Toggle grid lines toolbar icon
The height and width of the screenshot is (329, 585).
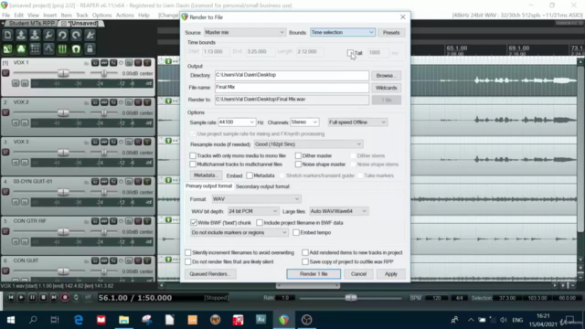[x=62, y=48]
